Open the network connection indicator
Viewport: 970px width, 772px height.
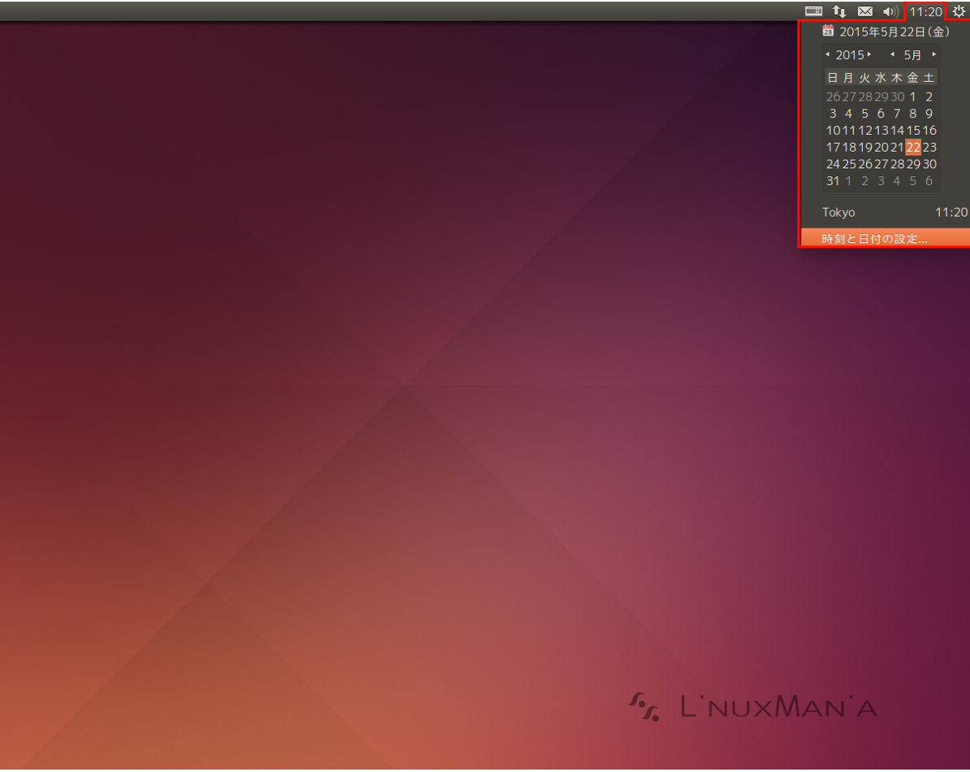pos(839,11)
